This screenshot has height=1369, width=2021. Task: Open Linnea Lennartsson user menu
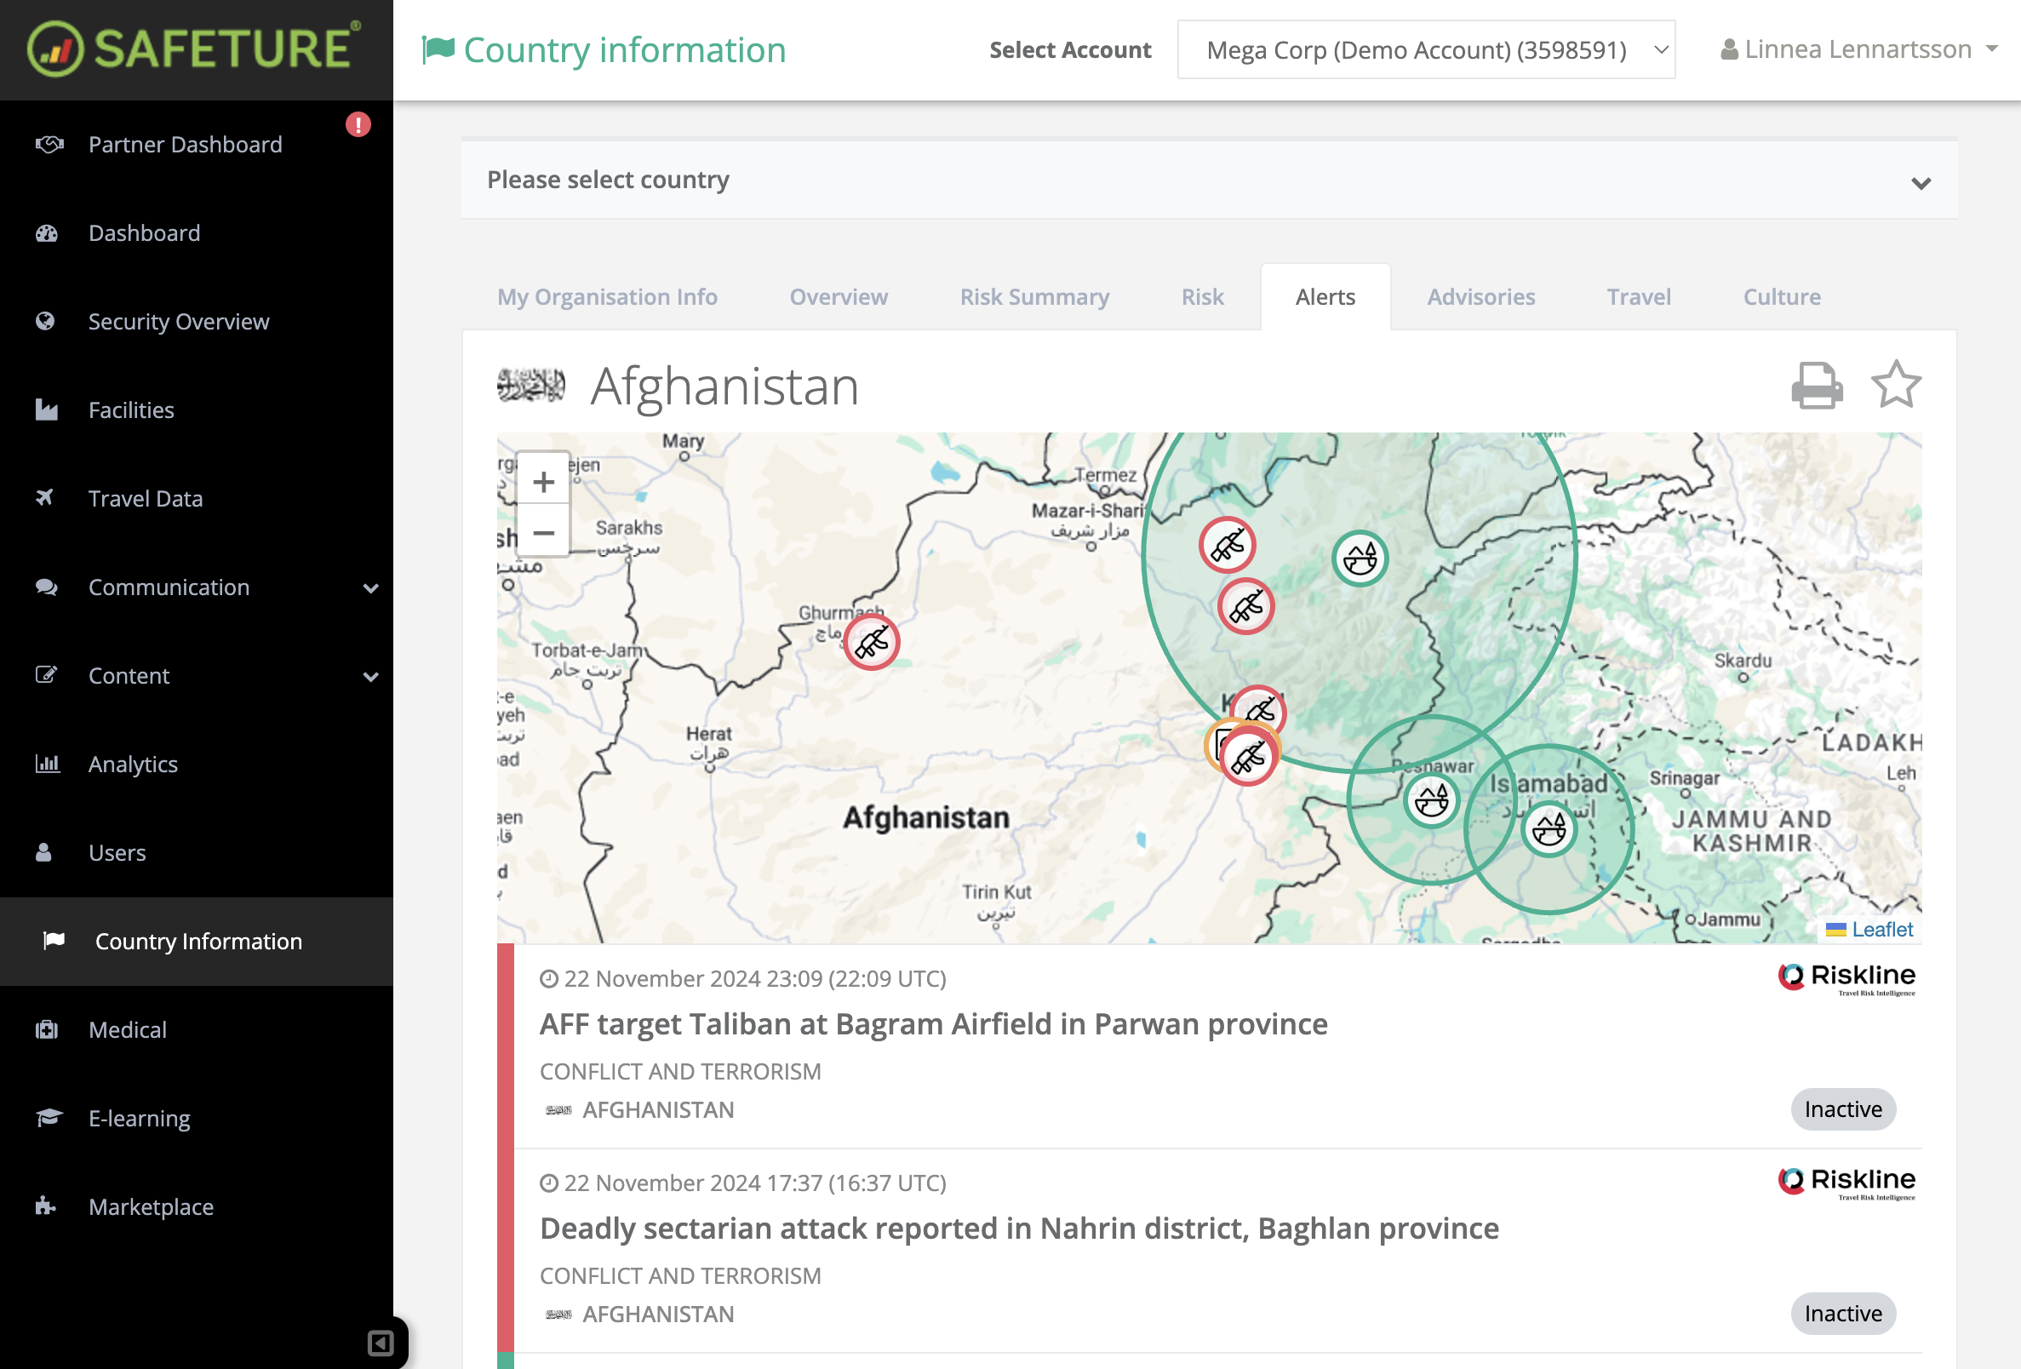(x=1858, y=49)
